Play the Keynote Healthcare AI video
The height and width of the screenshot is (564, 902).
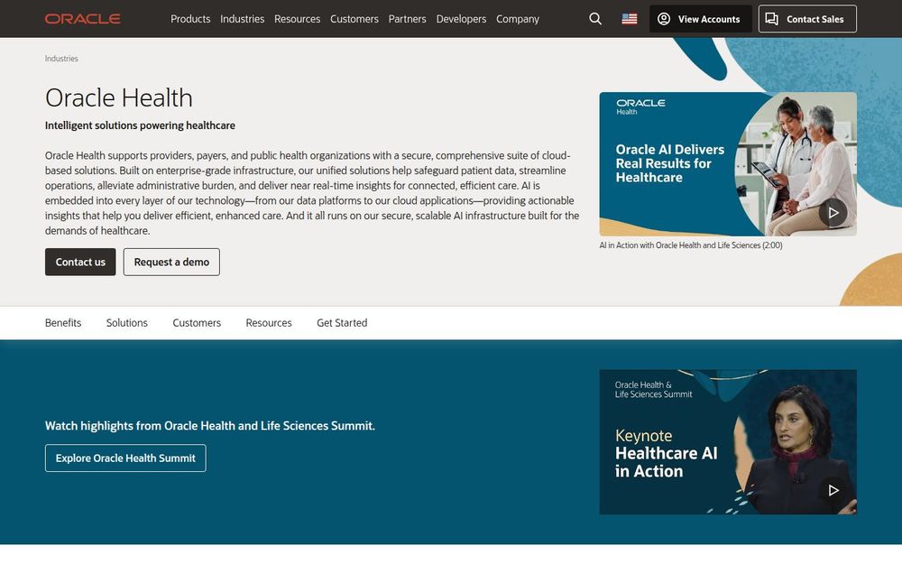coord(833,491)
